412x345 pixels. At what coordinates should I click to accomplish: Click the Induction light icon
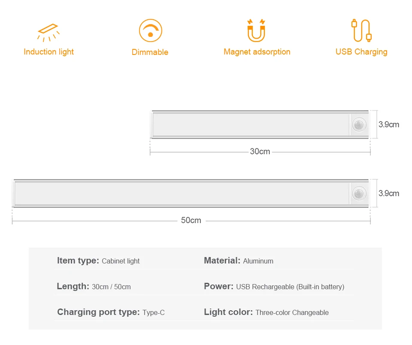click(x=48, y=33)
